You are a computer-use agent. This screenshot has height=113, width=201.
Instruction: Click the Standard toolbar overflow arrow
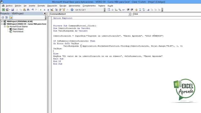tap(105, 10)
